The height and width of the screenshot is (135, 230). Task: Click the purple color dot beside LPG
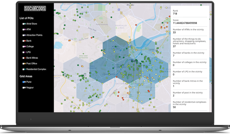25,52
